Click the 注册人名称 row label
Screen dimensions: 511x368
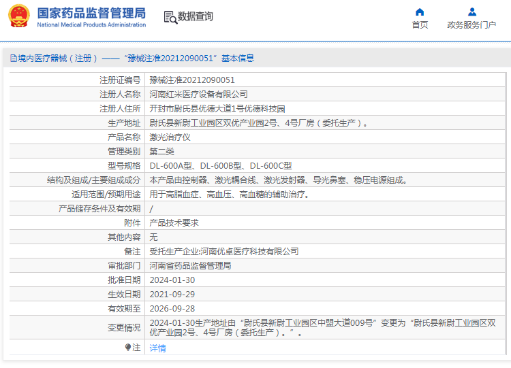click(120, 95)
